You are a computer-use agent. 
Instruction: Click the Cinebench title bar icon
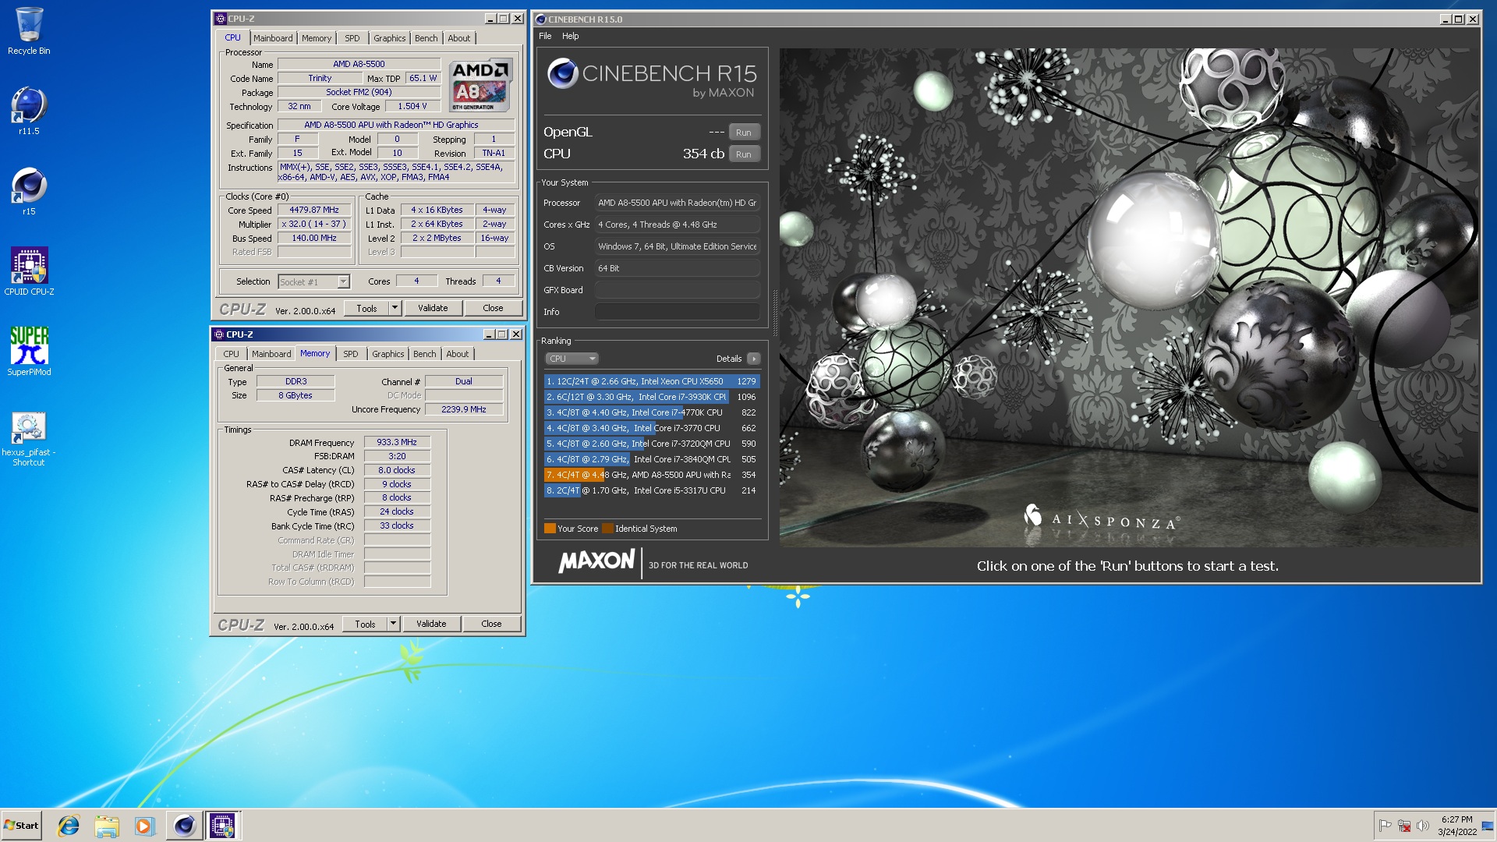click(540, 19)
